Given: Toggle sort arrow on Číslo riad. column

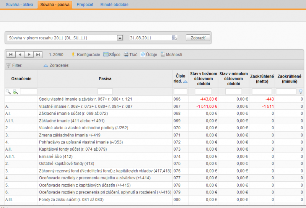Looking at the screenshot, I should (185, 81).
